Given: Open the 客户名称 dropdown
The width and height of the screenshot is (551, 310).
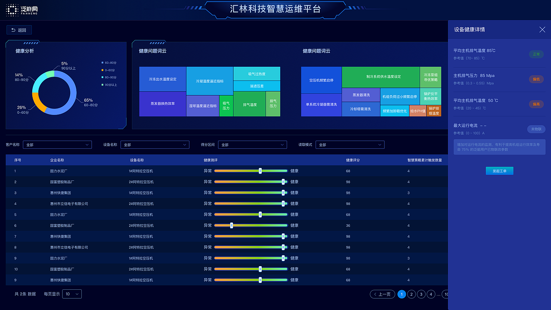Looking at the screenshot, I should tap(57, 145).
